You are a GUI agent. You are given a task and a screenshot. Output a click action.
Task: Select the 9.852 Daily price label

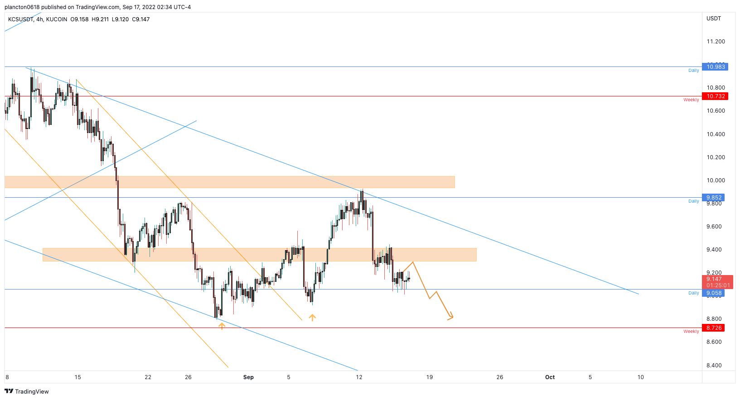(713, 198)
